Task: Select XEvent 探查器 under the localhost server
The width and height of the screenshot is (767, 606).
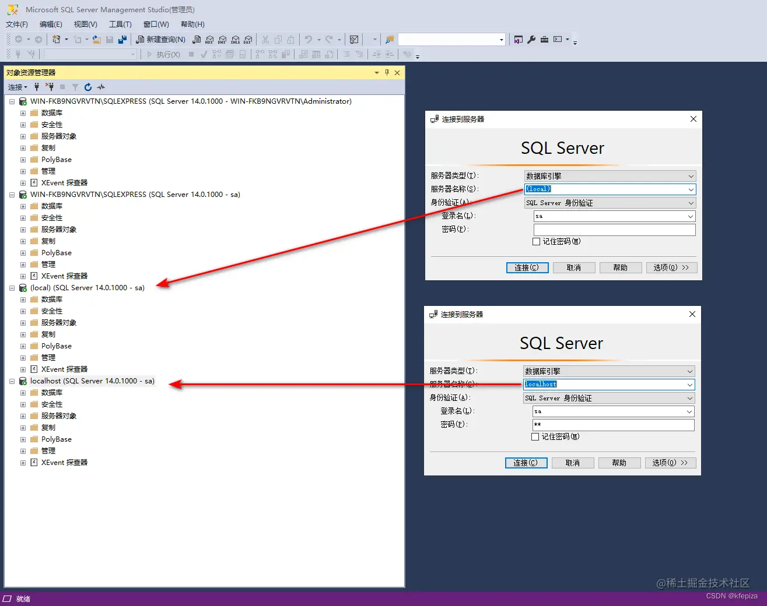Action: coord(64,463)
